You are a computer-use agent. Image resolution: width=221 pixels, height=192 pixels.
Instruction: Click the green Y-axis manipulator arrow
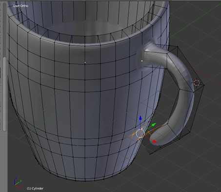point(153,125)
